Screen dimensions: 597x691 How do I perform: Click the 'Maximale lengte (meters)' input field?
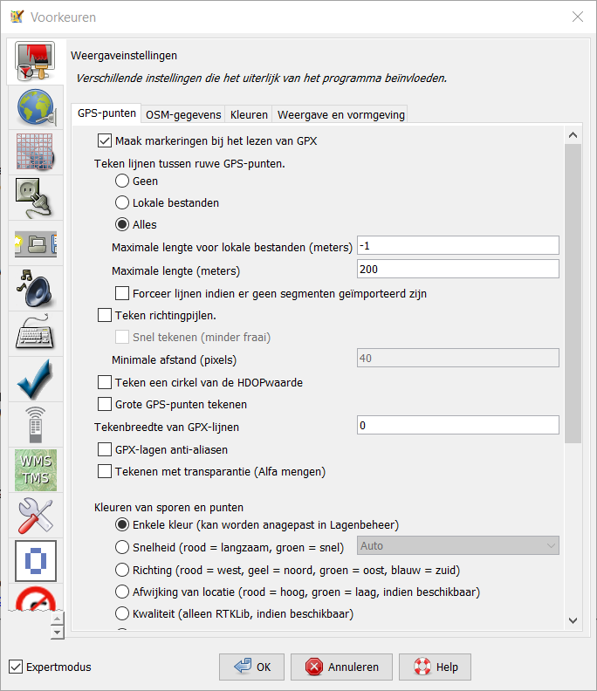pos(458,269)
